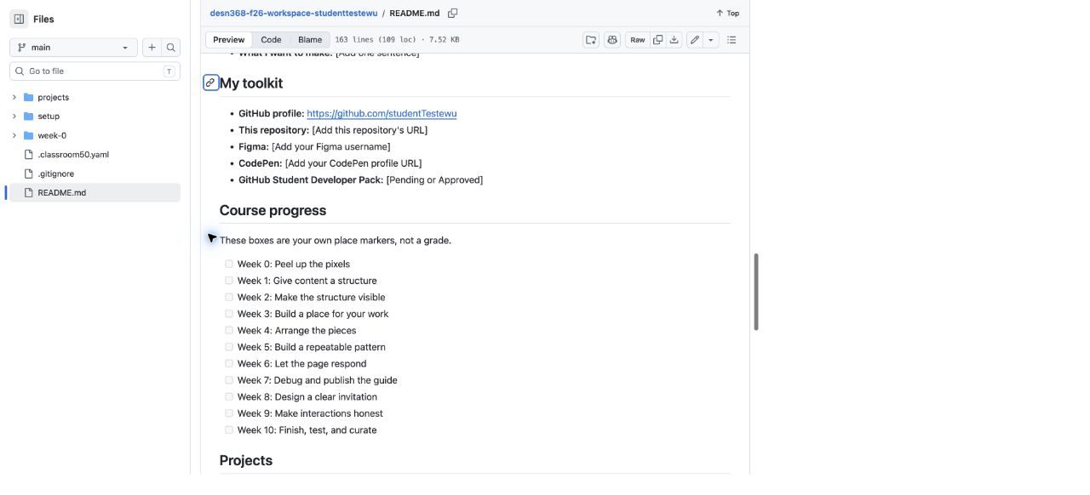1090x495 pixels.
Task: Open the file search magnifier icon
Action: (x=170, y=48)
